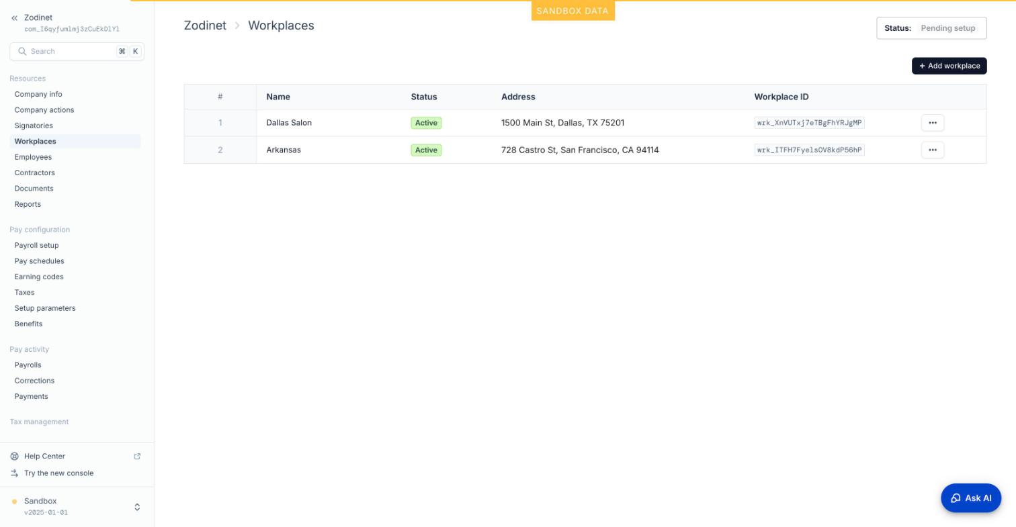
Task: Click address 1500 Main St, Dallas
Action: click(562, 123)
